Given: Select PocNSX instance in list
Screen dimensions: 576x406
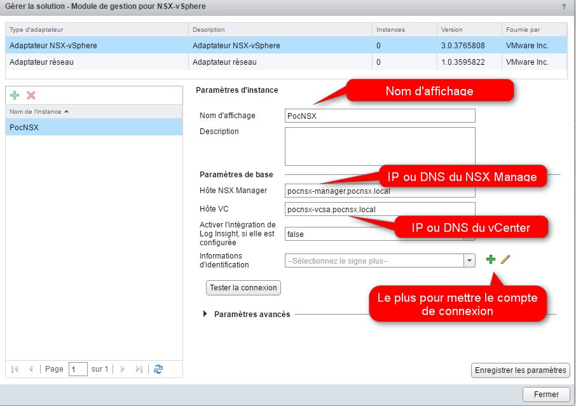Looking at the screenshot, I should (93, 127).
